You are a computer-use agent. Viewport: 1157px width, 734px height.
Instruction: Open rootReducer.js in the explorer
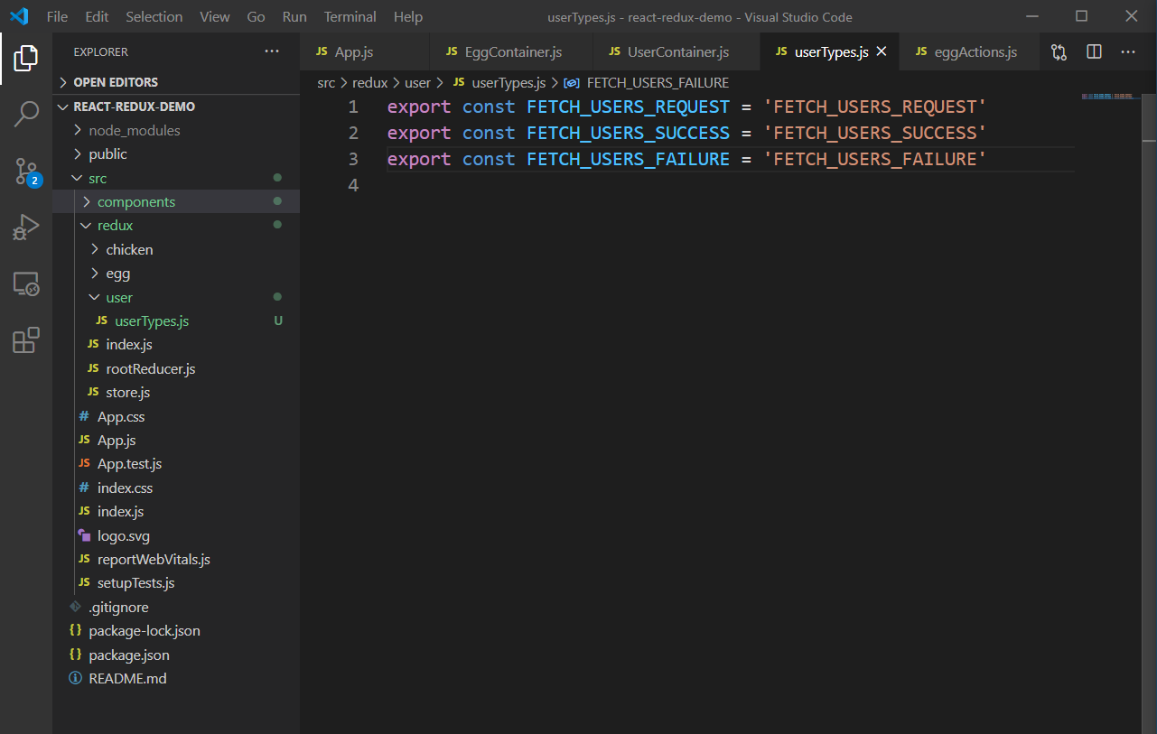(176, 368)
